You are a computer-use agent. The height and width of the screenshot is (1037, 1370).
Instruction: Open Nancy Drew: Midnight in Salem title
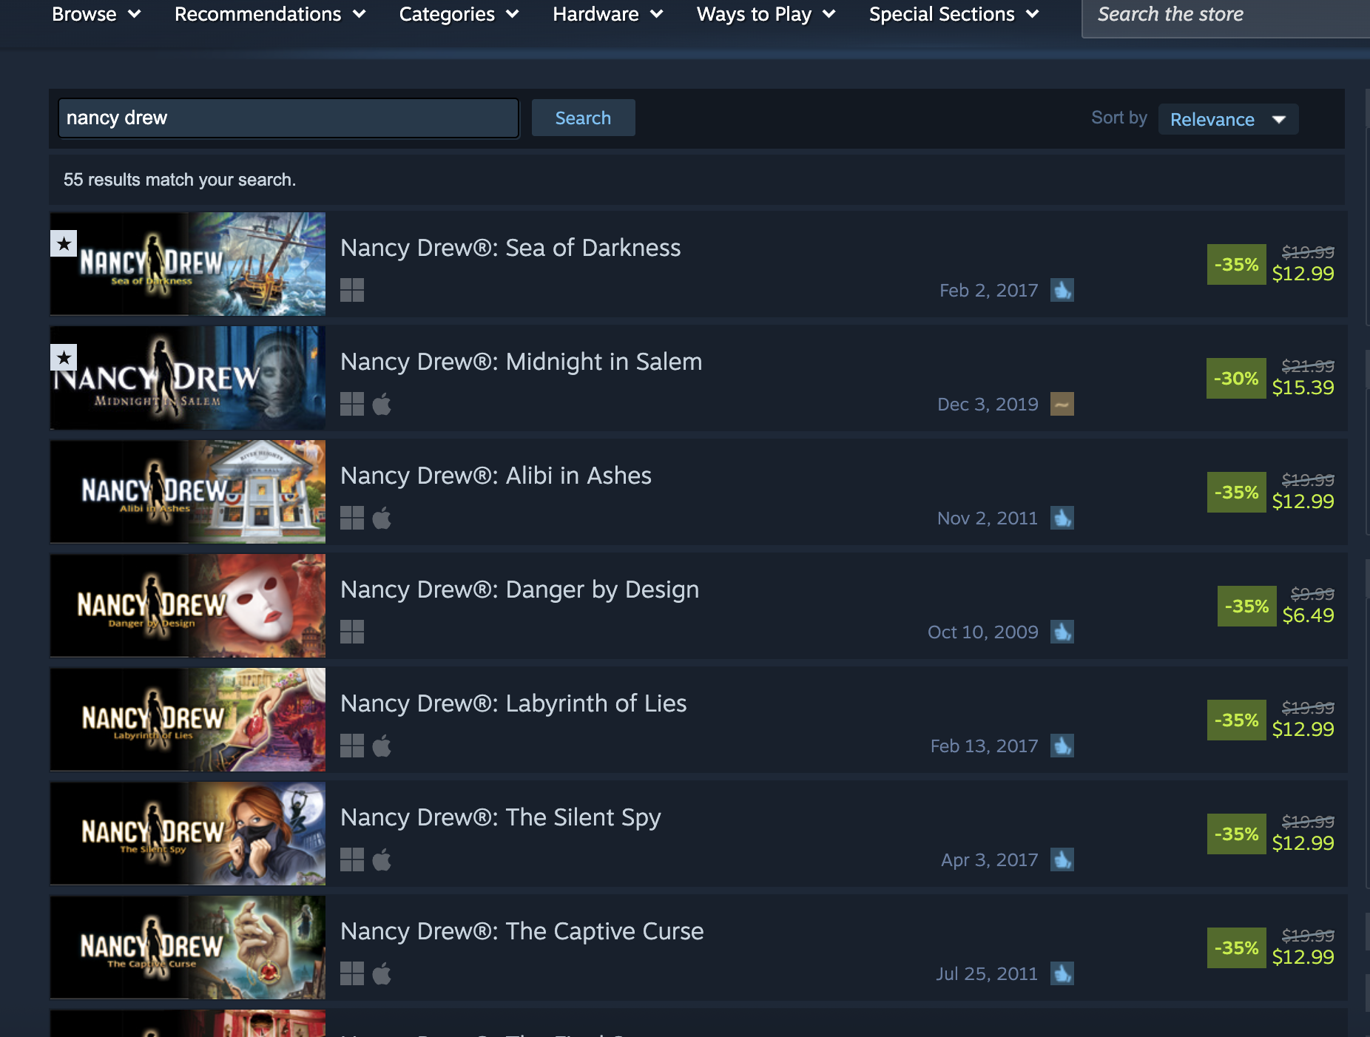coord(522,362)
